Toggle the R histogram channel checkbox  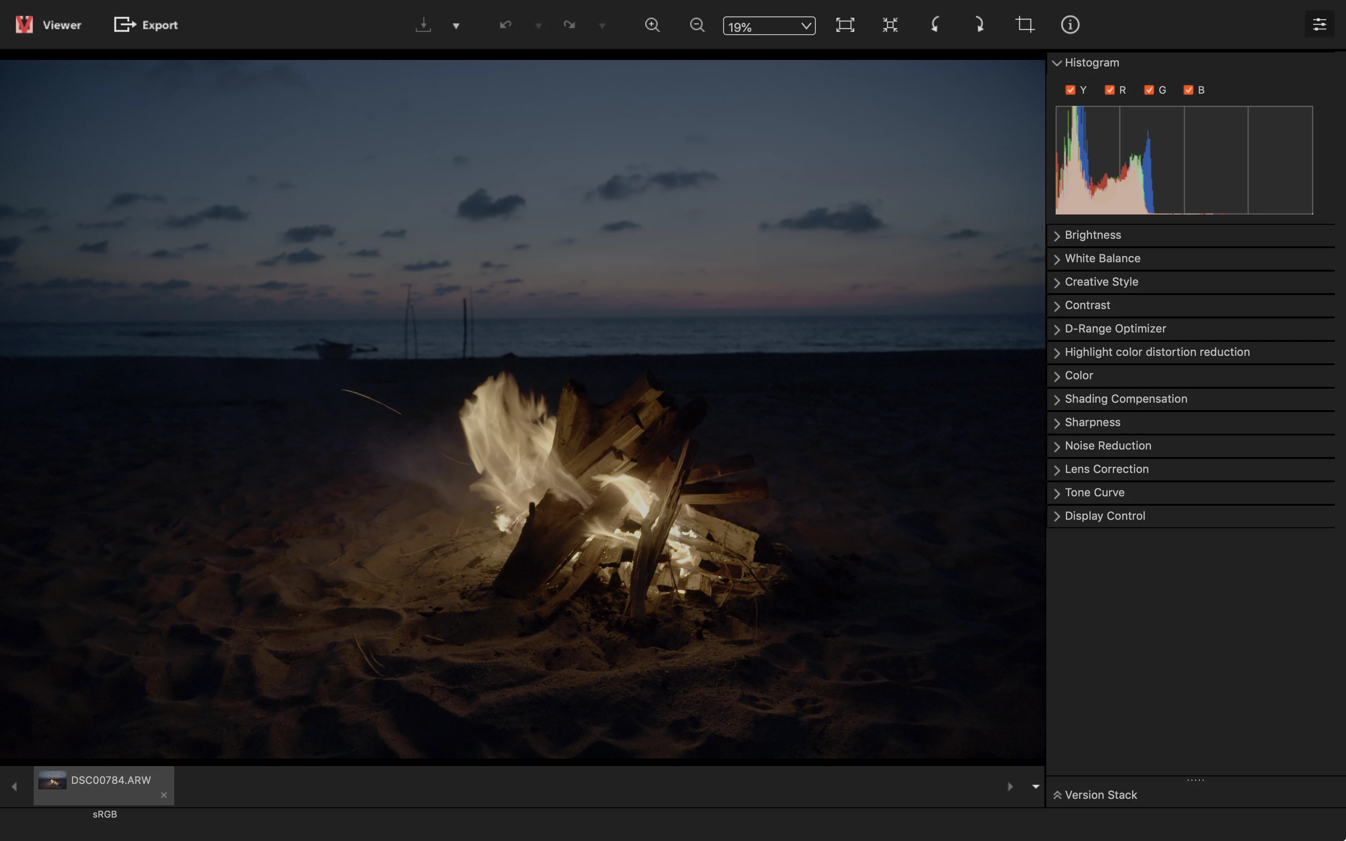coord(1109,90)
